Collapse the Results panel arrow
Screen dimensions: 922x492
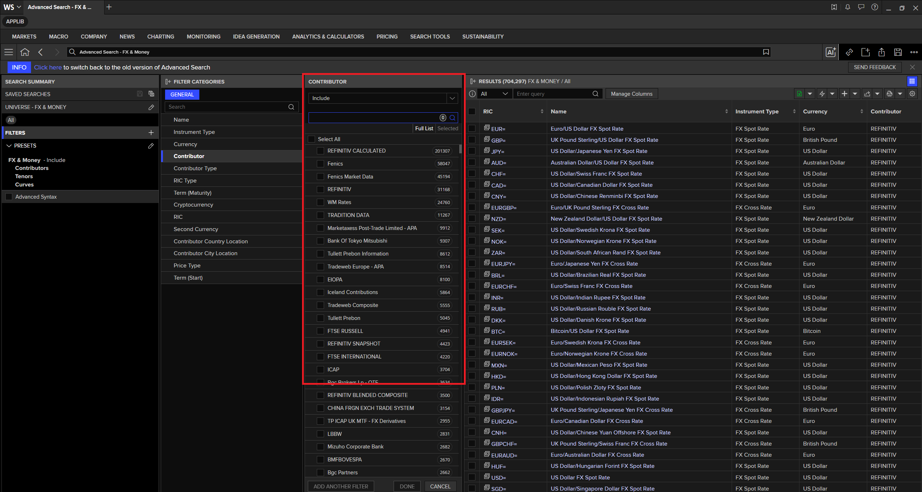(473, 81)
